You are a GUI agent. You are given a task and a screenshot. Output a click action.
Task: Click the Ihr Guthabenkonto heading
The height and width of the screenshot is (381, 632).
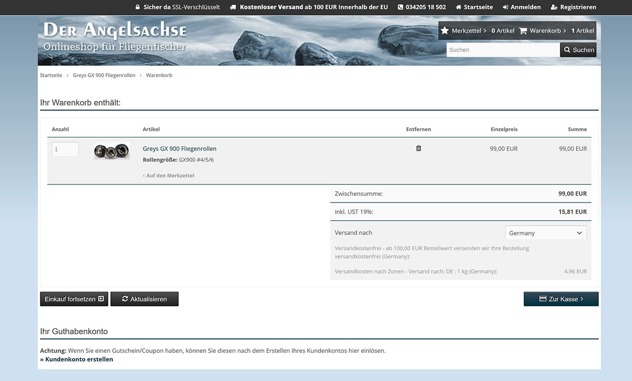74,331
